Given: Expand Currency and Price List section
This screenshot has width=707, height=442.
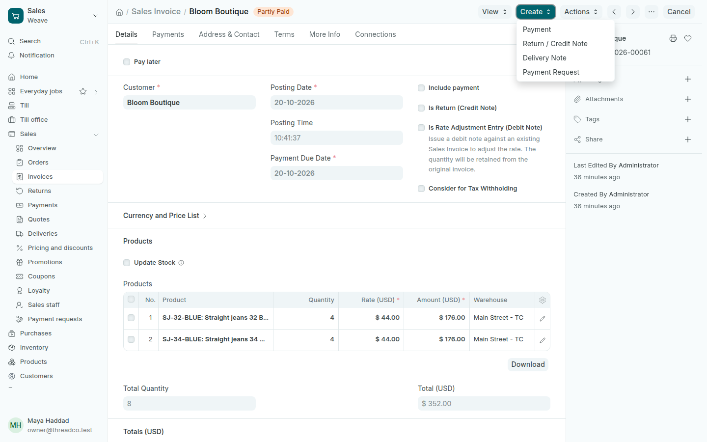Looking at the screenshot, I should (x=165, y=216).
